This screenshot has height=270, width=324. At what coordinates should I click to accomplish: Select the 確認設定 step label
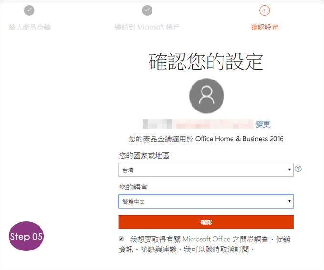264,27
